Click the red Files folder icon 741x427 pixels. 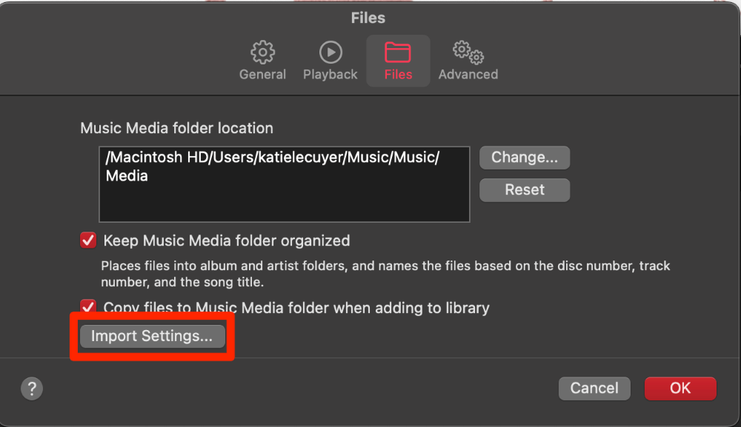[398, 53]
